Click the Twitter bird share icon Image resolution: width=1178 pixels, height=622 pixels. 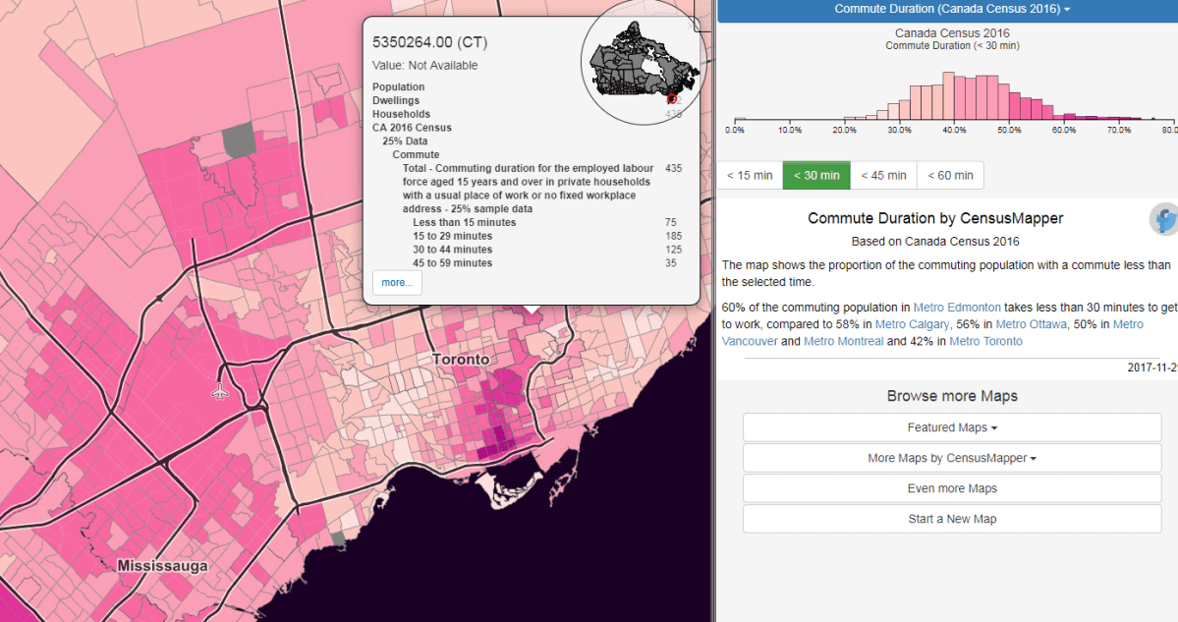click(x=1164, y=220)
